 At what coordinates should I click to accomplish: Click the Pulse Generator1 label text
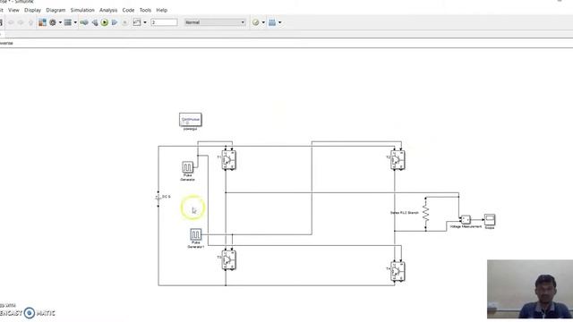tap(196, 244)
